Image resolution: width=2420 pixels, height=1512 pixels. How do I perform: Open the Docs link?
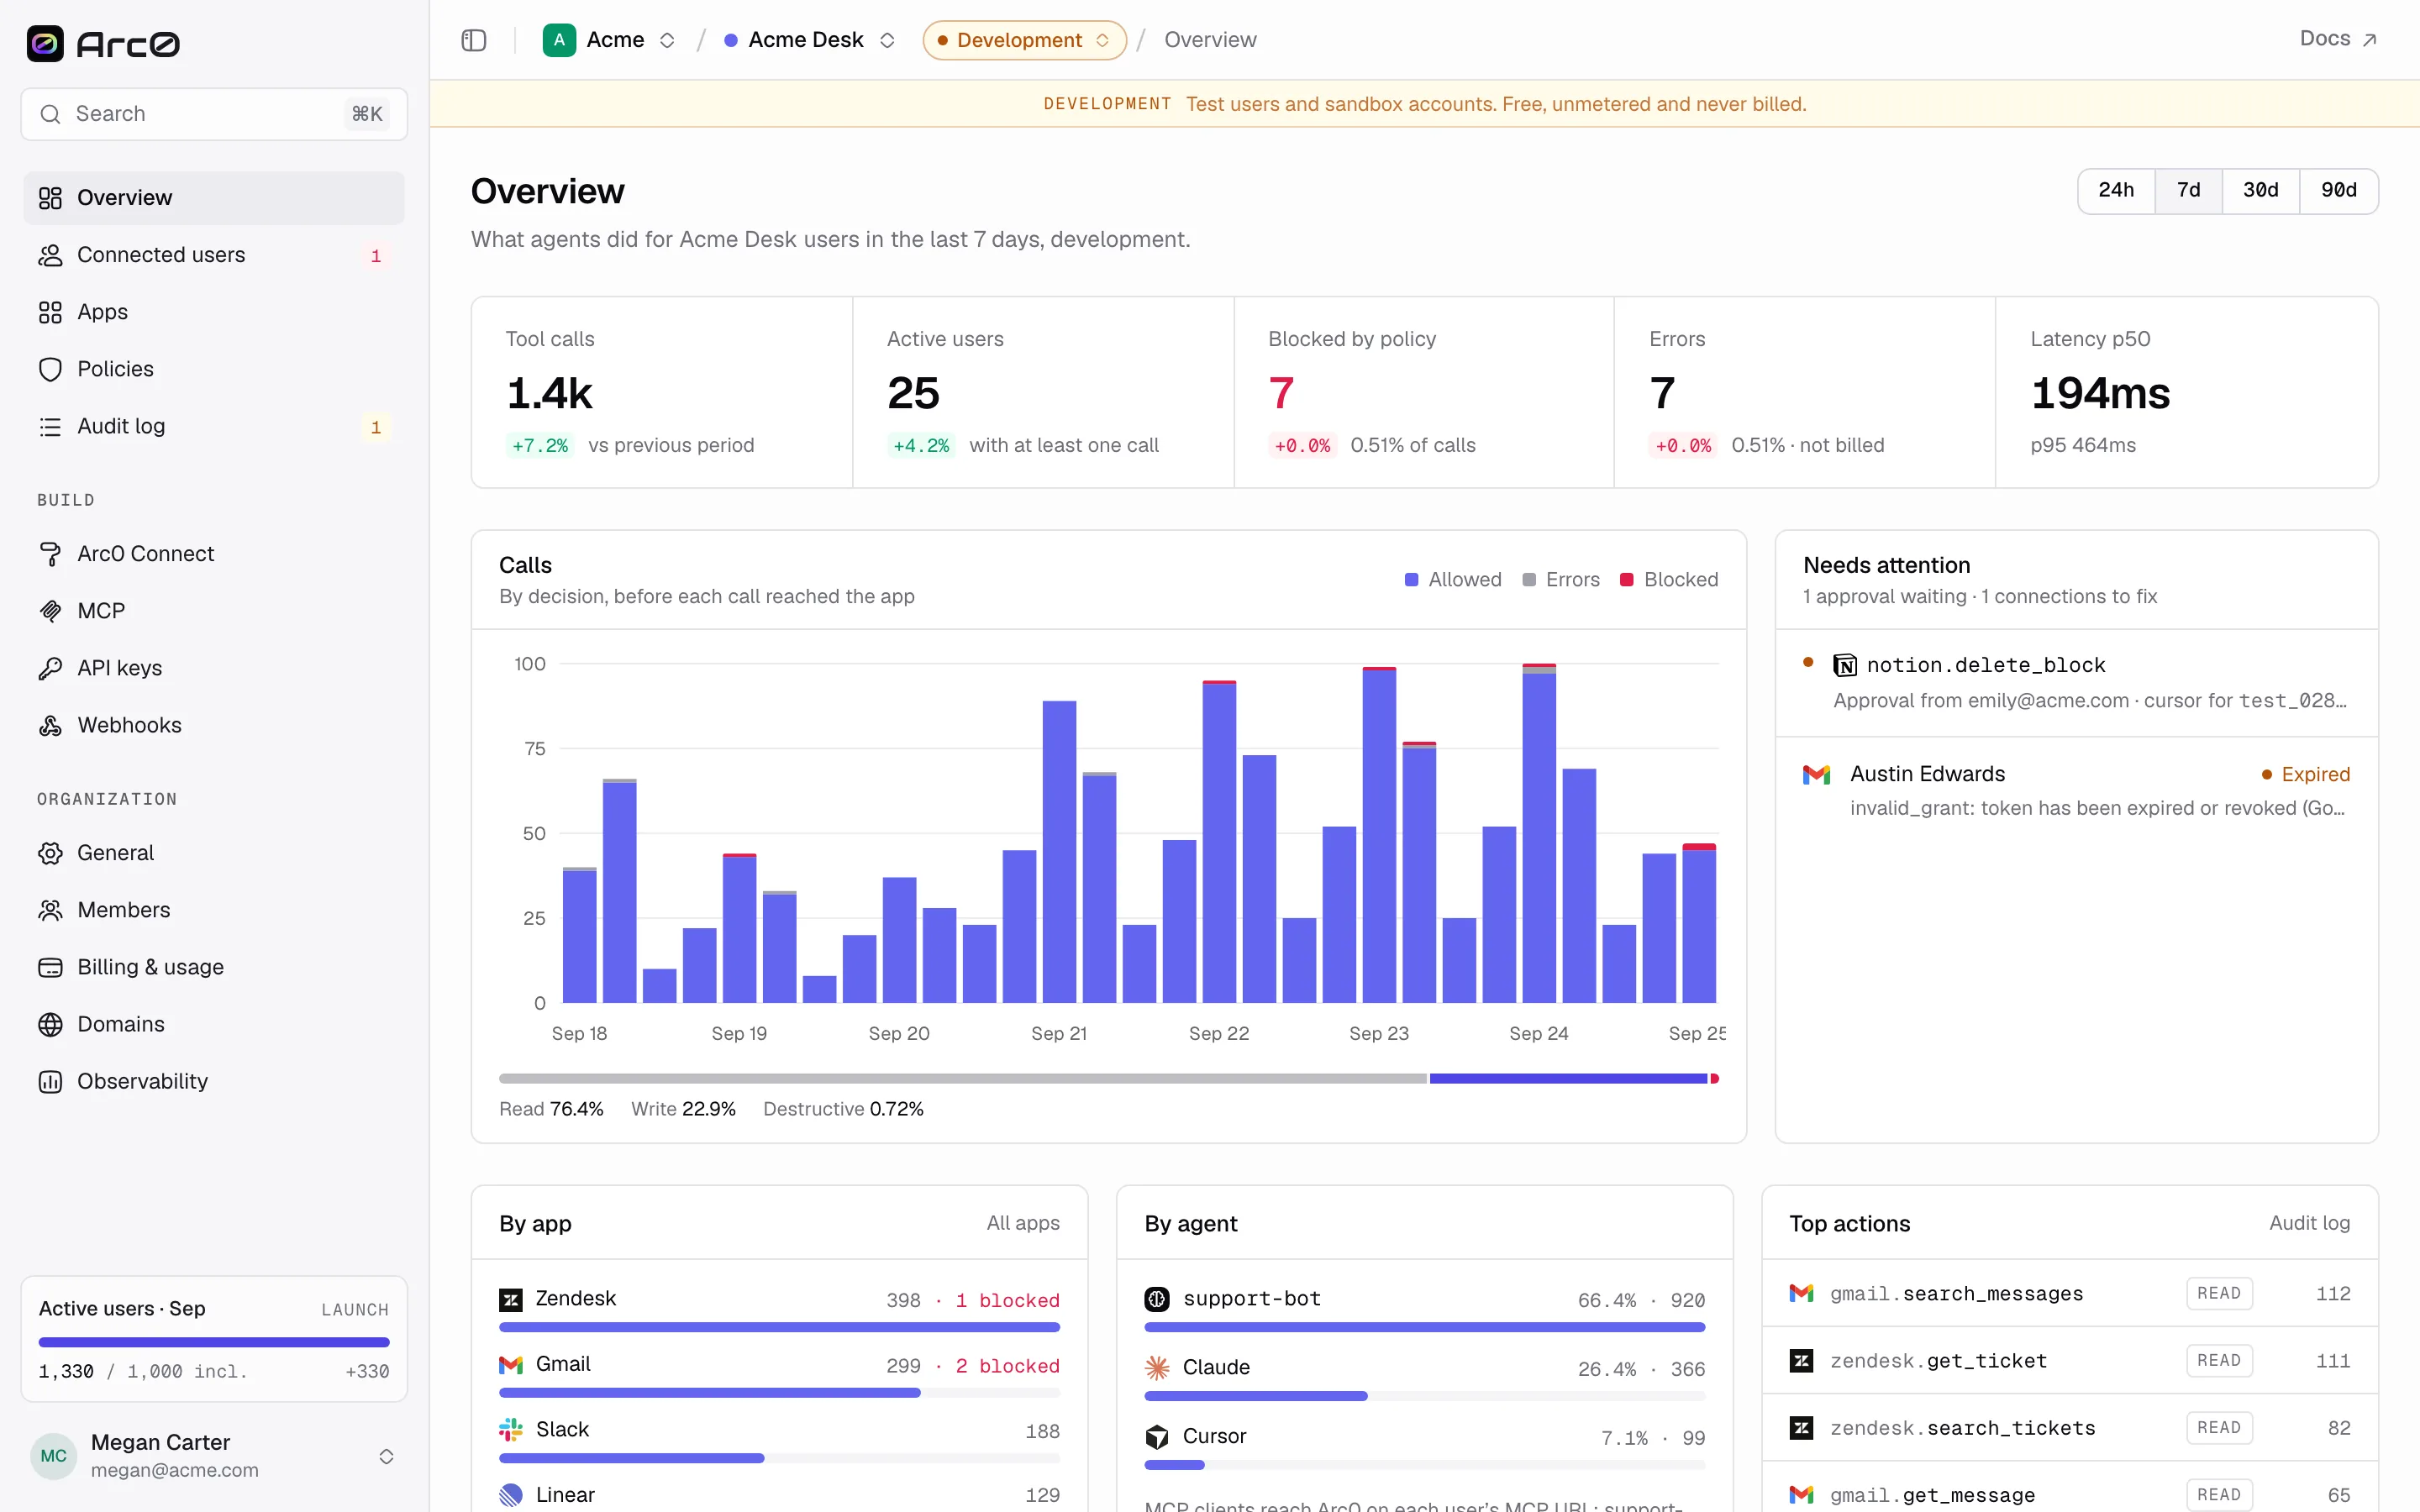pos(2337,39)
